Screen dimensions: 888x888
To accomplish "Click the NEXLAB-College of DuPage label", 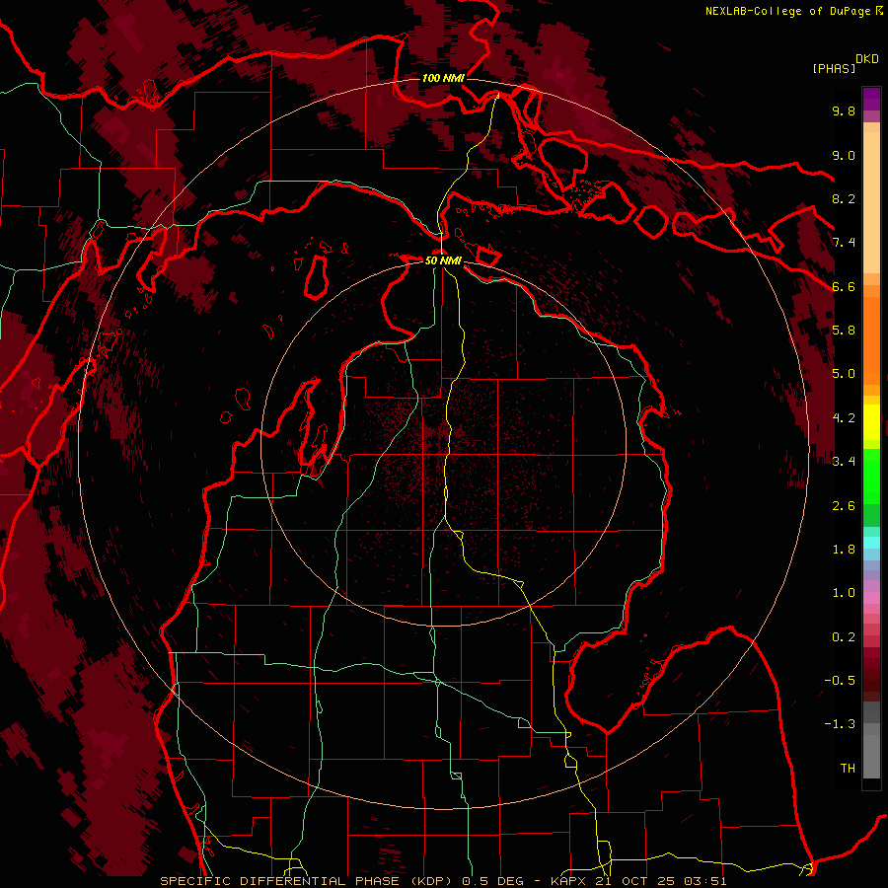I will pos(793,11).
